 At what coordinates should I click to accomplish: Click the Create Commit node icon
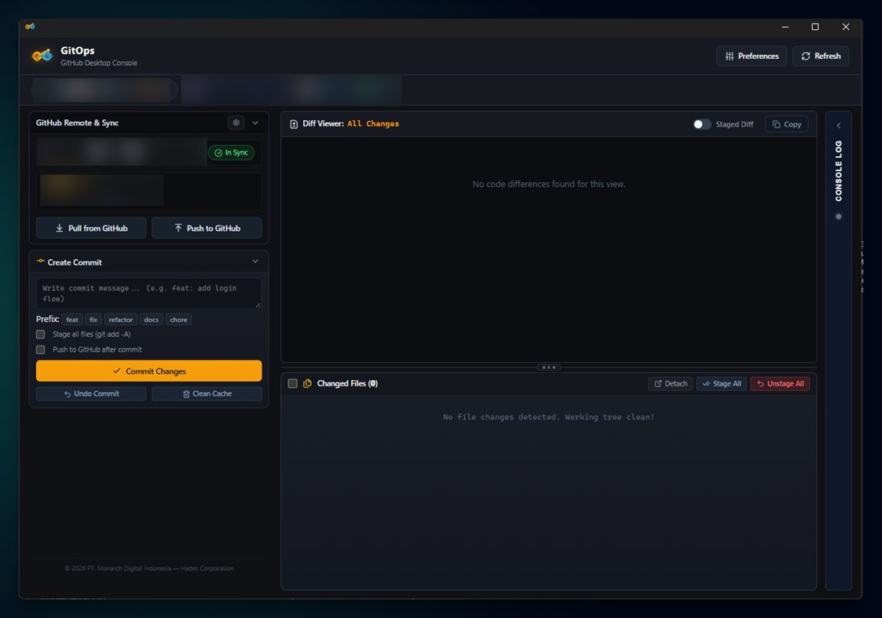41,261
